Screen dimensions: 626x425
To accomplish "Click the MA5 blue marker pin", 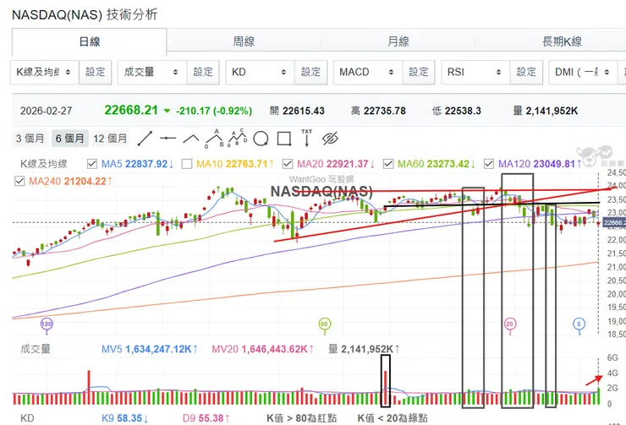I will (x=579, y=324).
